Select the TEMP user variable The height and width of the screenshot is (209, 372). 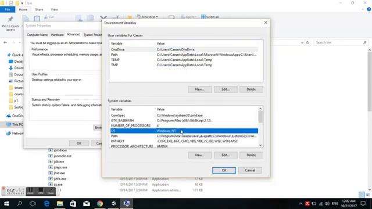tap(184, 60)
